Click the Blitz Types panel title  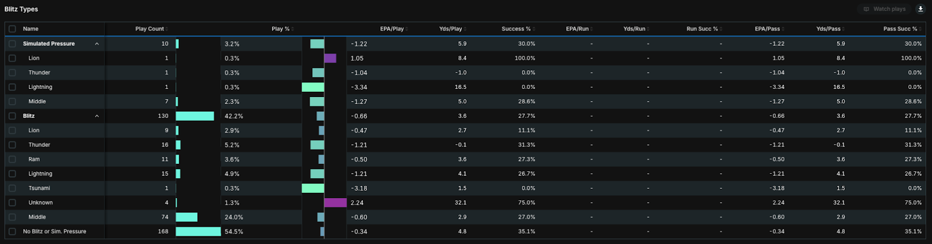22,9
